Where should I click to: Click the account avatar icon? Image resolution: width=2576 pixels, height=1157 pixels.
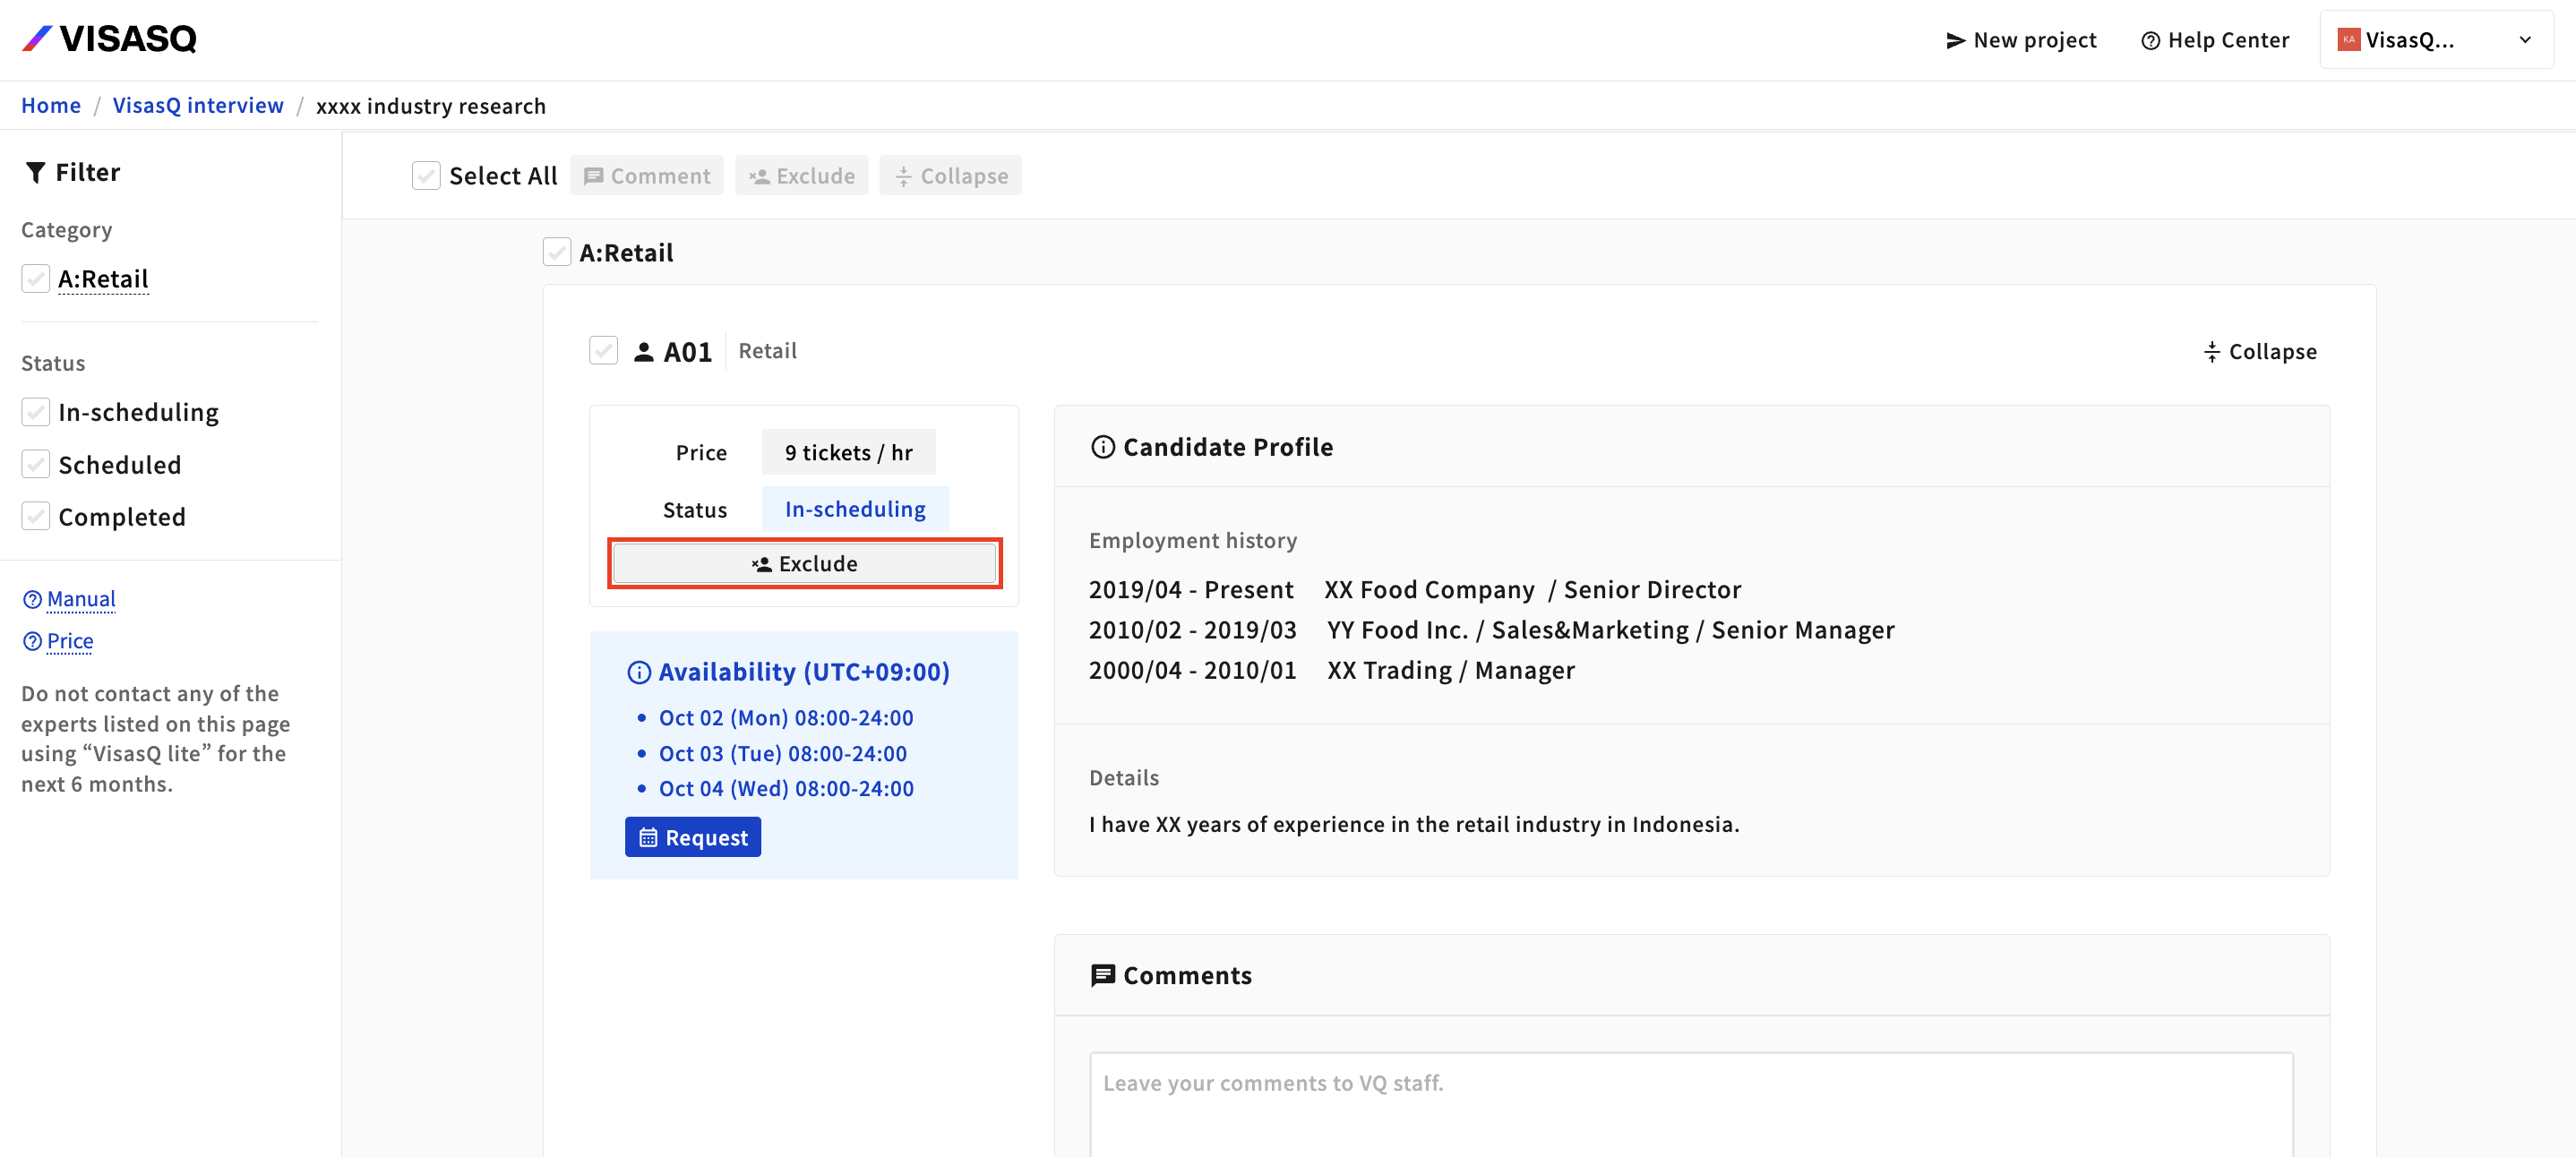(2349, 40)
